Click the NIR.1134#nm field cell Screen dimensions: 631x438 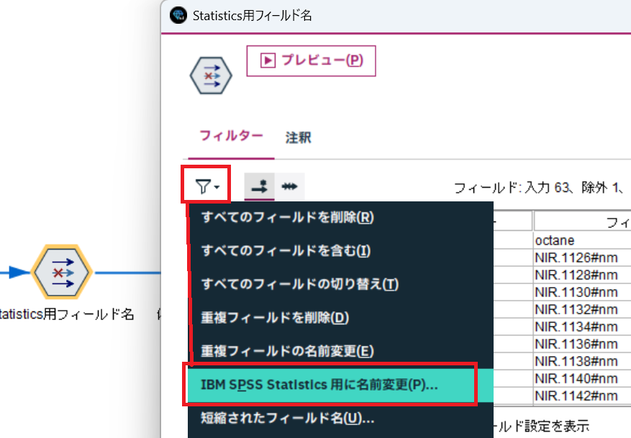pos(582,327)
